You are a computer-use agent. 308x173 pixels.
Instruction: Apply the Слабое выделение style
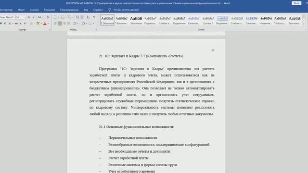point(165,20)
